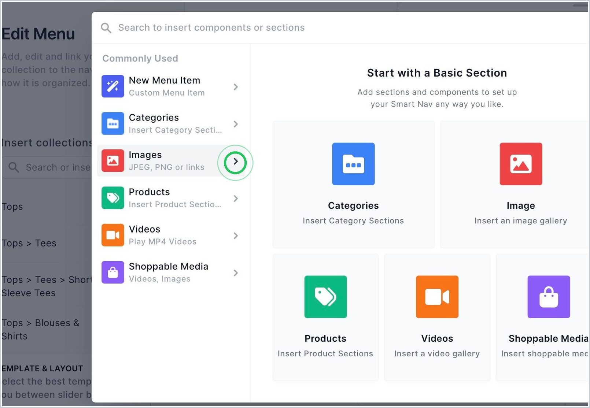Click the 'Start with a Basic Section' heading
Image resolution: width=590 pixels, height=408 pixels.
point(437,73)
